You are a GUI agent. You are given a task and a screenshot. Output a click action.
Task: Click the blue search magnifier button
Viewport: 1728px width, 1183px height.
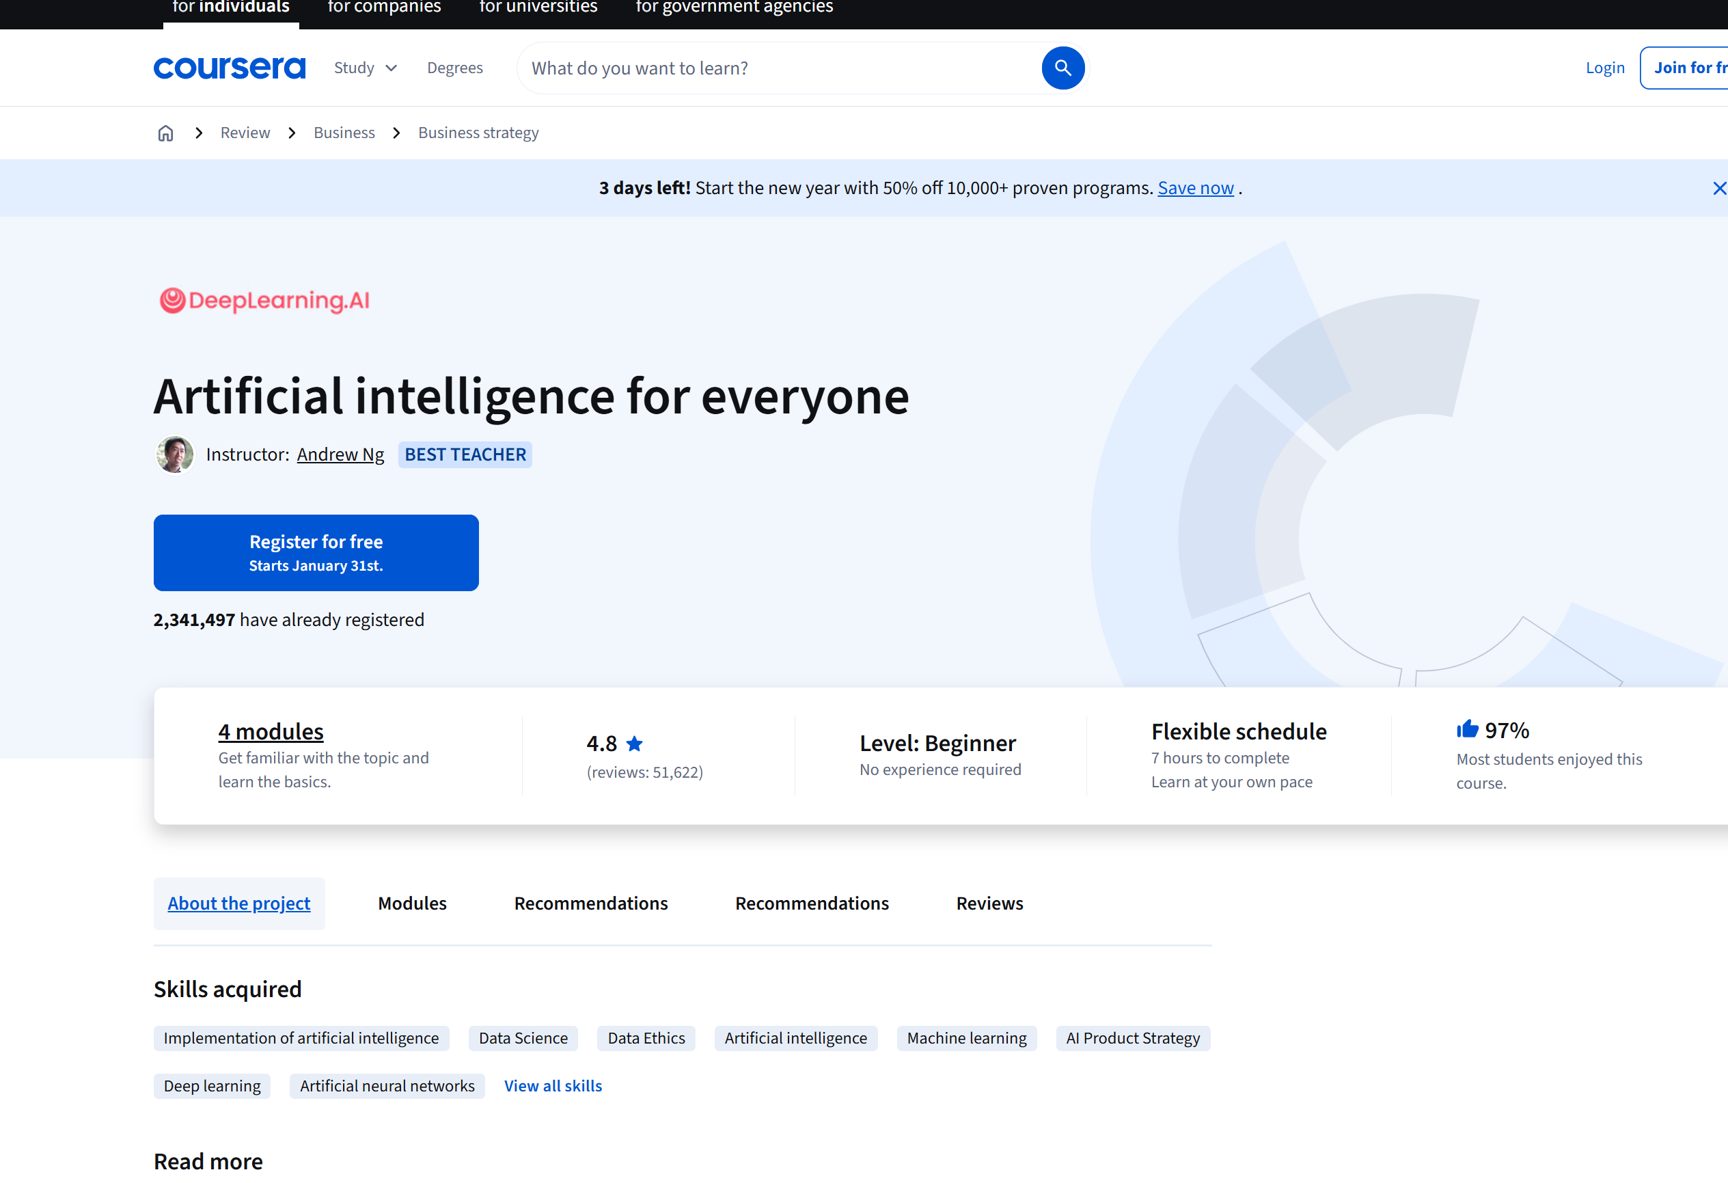[x=1062, y=68]
